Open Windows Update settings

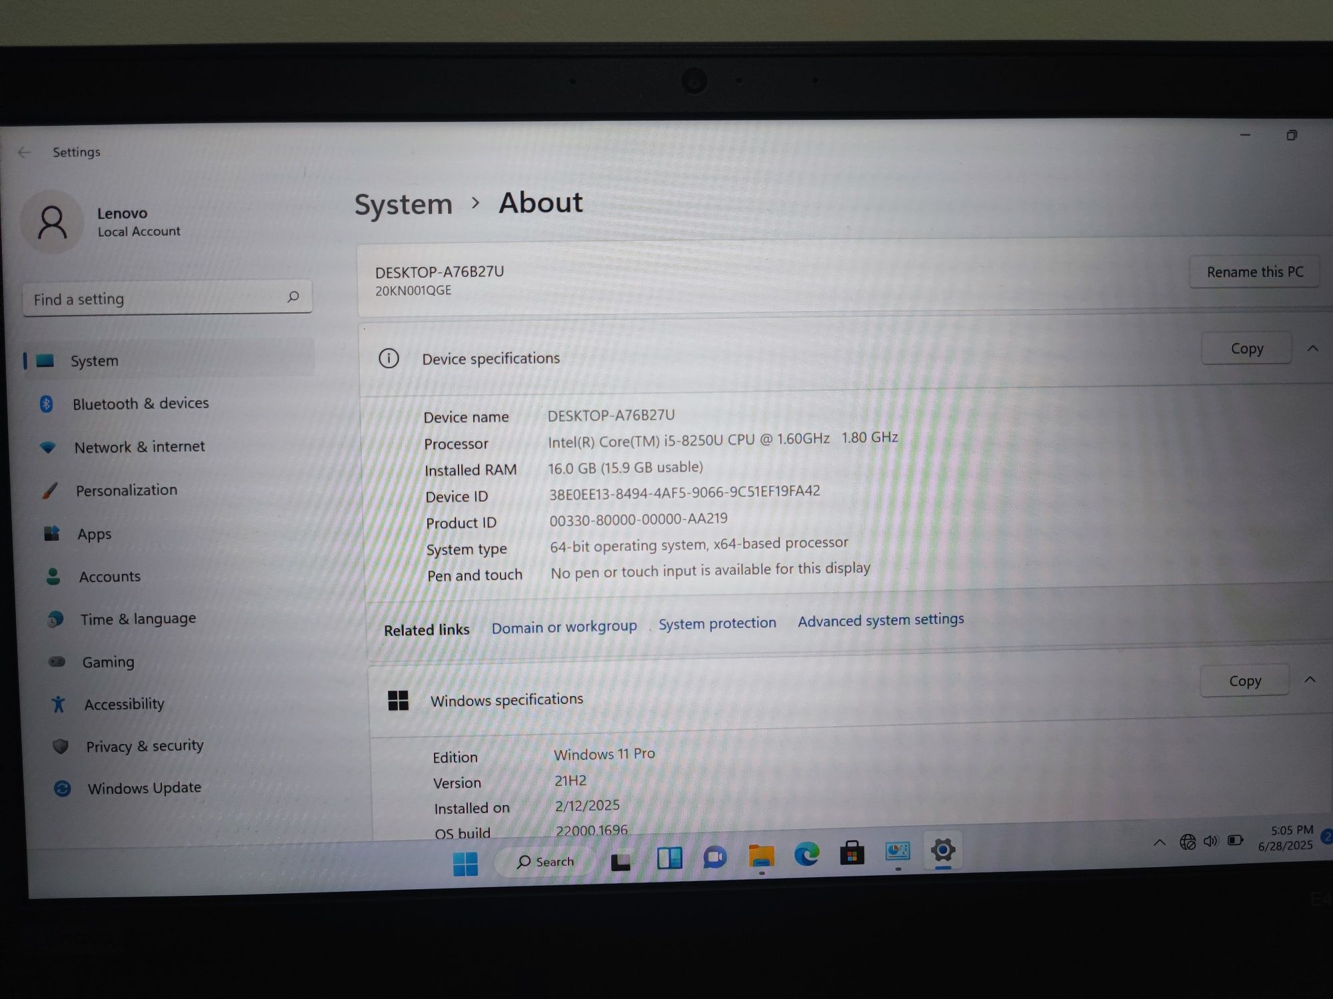pyautogui.click(x=144, y=788)
